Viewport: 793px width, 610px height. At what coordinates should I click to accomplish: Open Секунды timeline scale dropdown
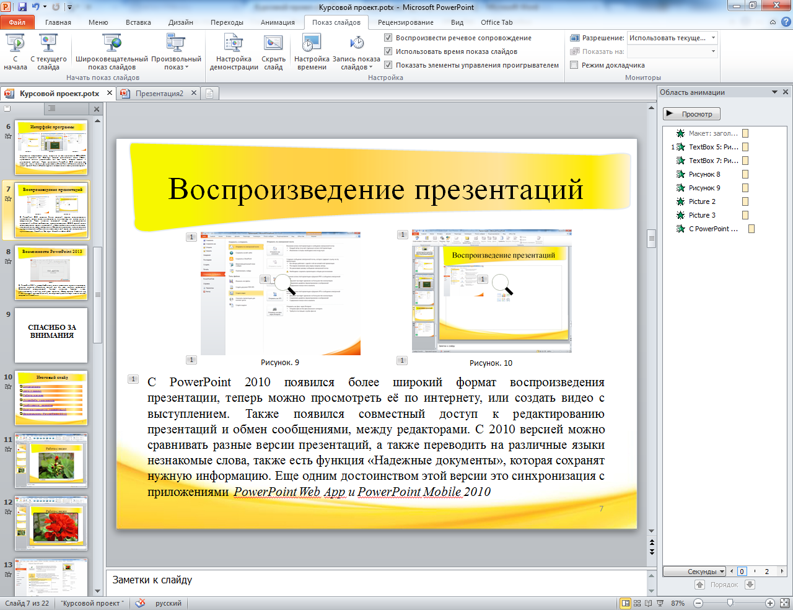pyautogui.click(x=694, y=572)
